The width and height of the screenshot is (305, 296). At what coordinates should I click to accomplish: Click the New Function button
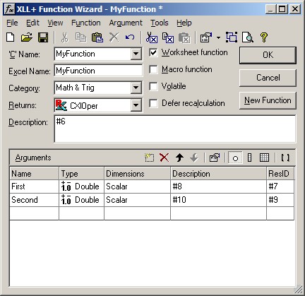coord(268,100)
